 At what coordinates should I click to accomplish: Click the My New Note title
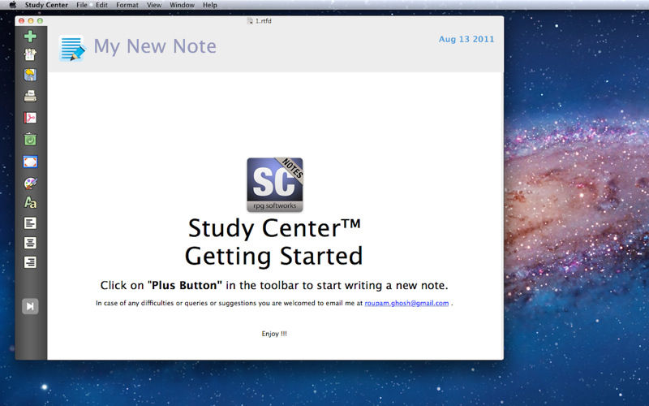[155, 46]
